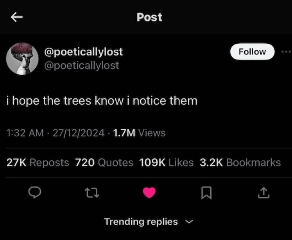Click the 1:32 AM timestamp

(25, 133)
